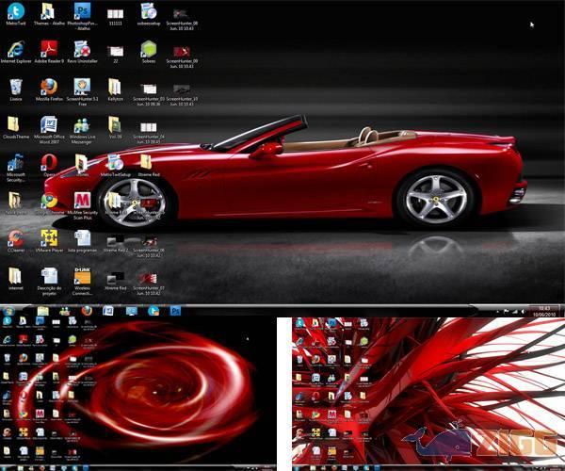Open Microsoft Office Word 2007 shortcut
The image size is (565, 471).
pyautogui.click(x=49, y=125)
